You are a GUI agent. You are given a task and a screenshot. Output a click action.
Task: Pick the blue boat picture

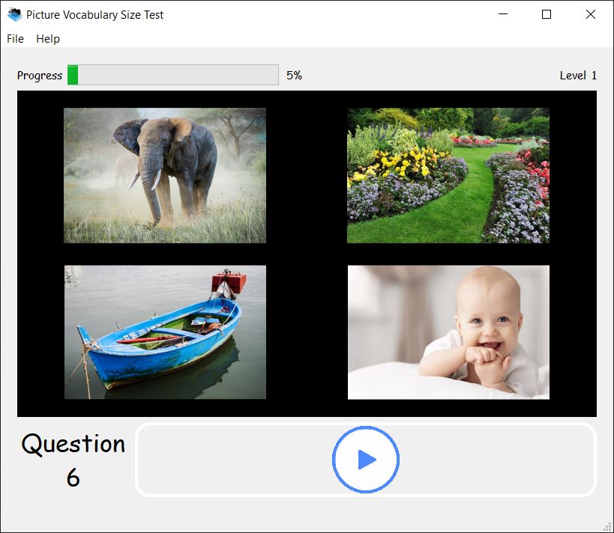point(165,332)
